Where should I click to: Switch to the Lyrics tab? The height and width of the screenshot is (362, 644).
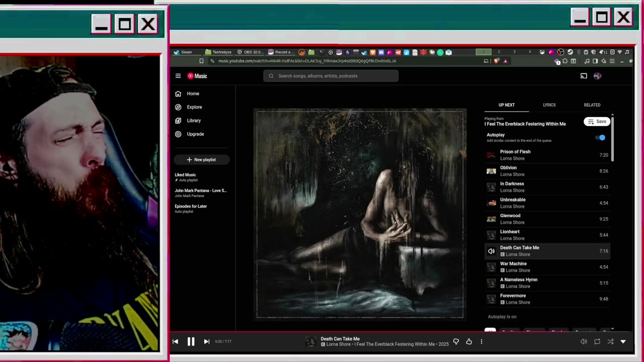(x=549, y=105)
